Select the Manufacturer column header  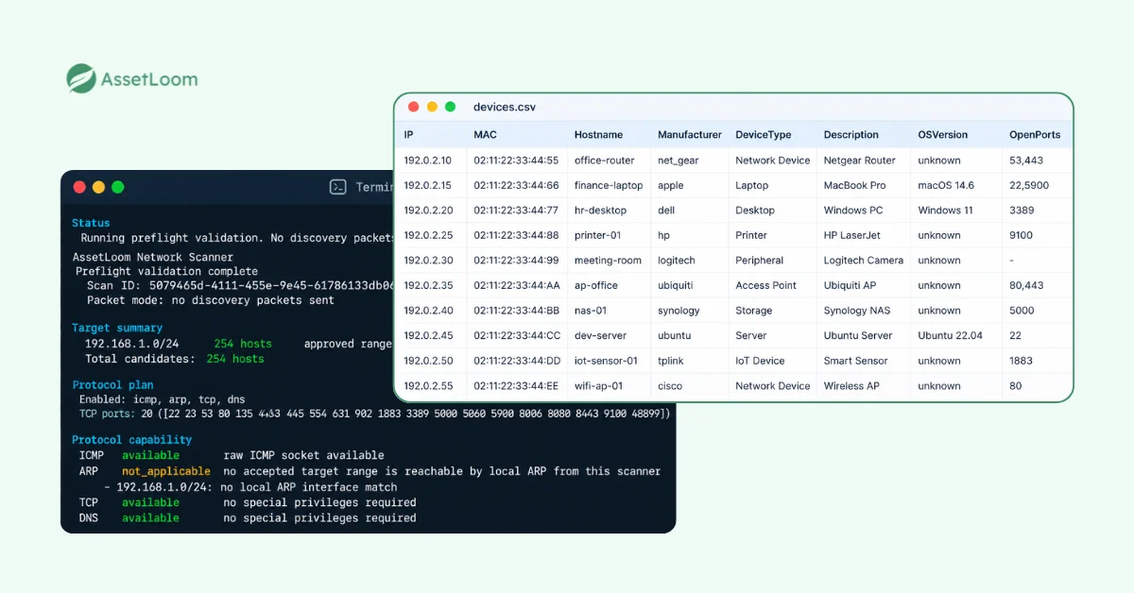690,135
